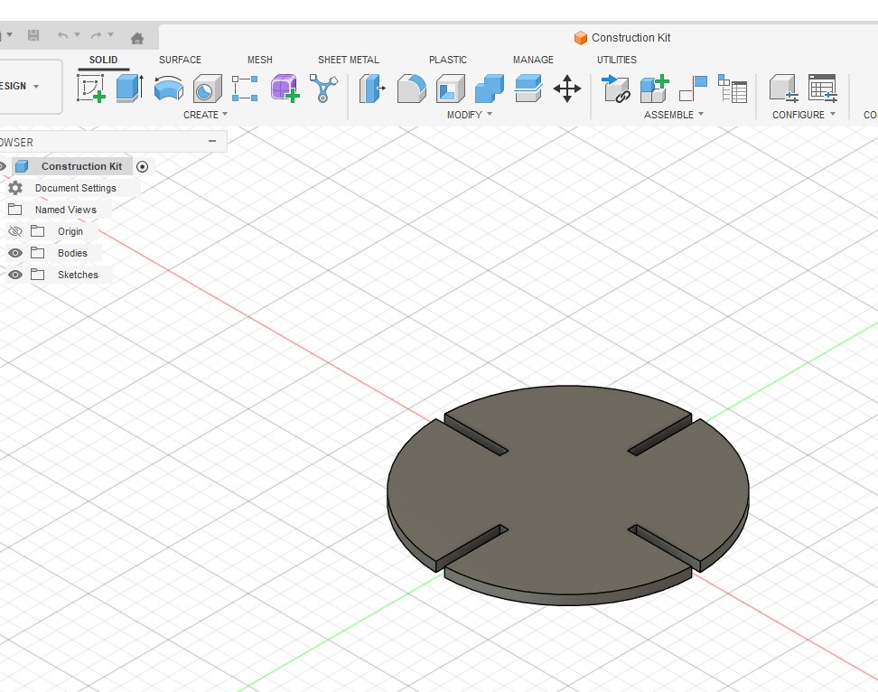The height and width of the screenshot is (692, 878).
Task: Open the MODIFY dropdown menu
Action: (x=469, y=115)
